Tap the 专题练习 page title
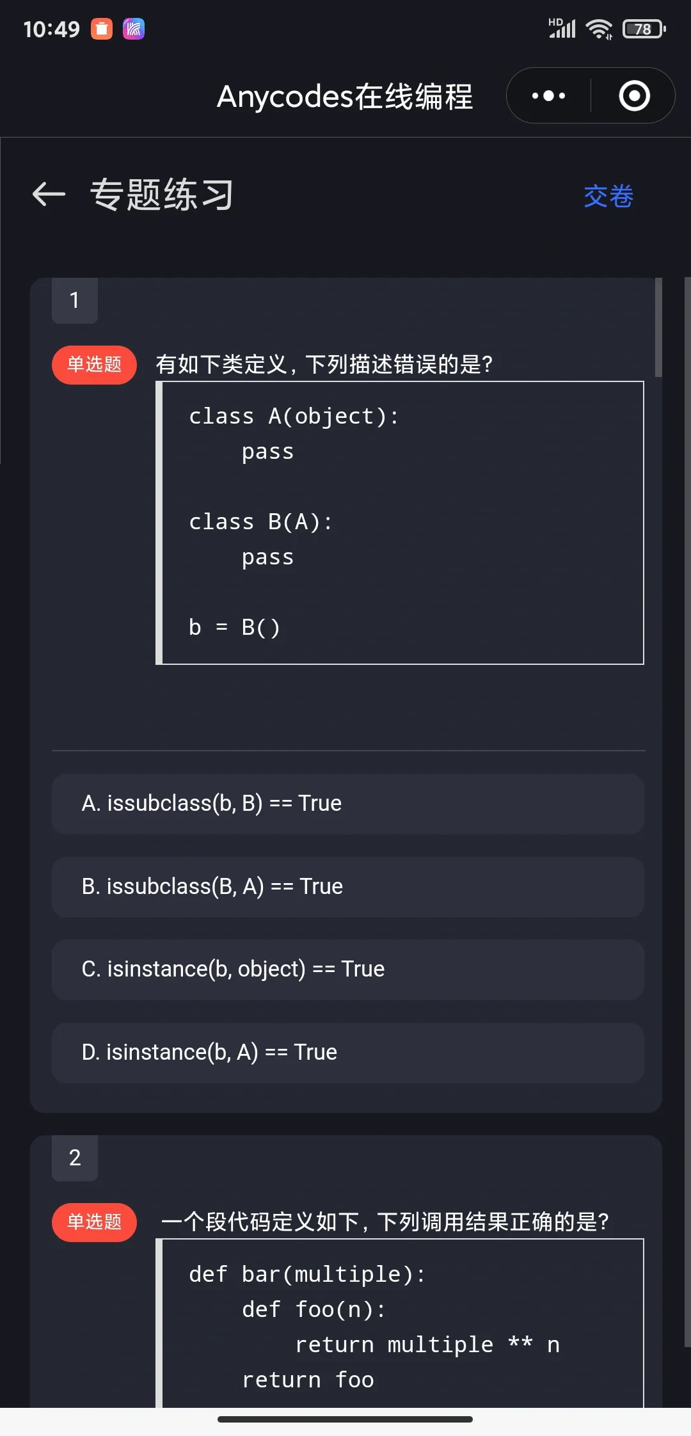 pos(162,195)
